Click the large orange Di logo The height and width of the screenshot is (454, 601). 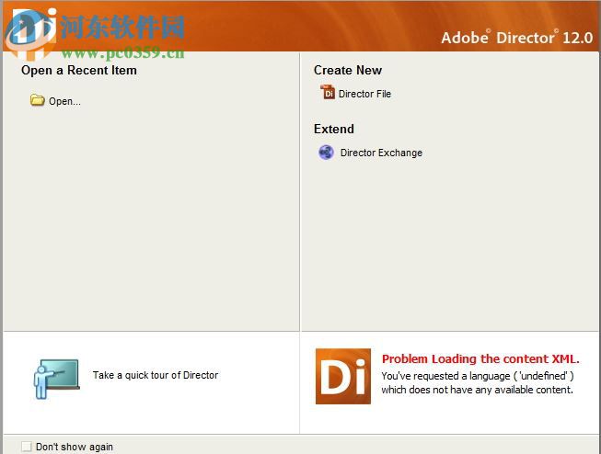pyautogui.click(x=343, y=376)
